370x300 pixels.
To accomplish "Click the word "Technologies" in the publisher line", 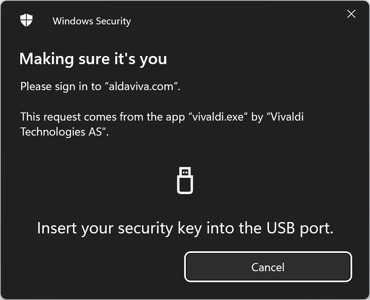I will click(53, 132).
